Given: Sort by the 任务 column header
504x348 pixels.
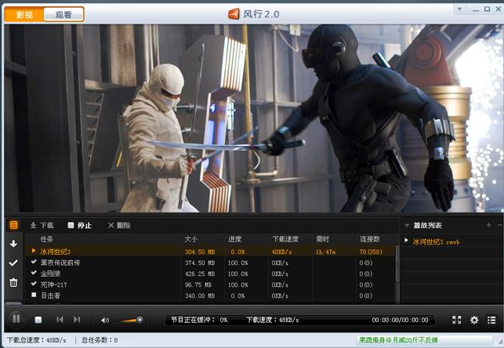Looking at the screenshot, I should pos(47,239).
